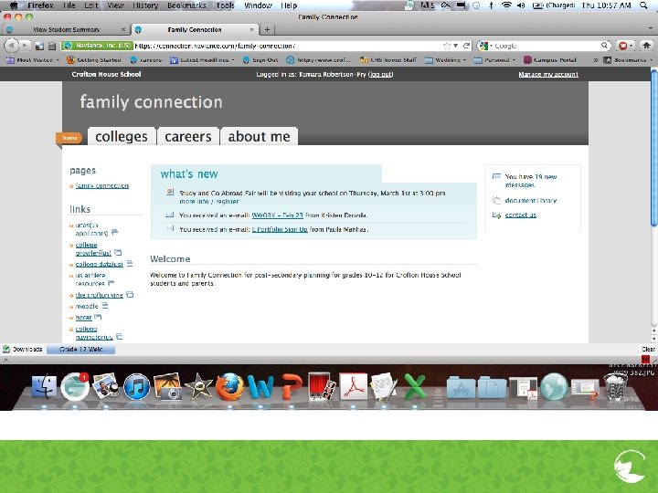Click the volume icon in menu bar
The height and width of the screenshot is (493, 658).
521,5
